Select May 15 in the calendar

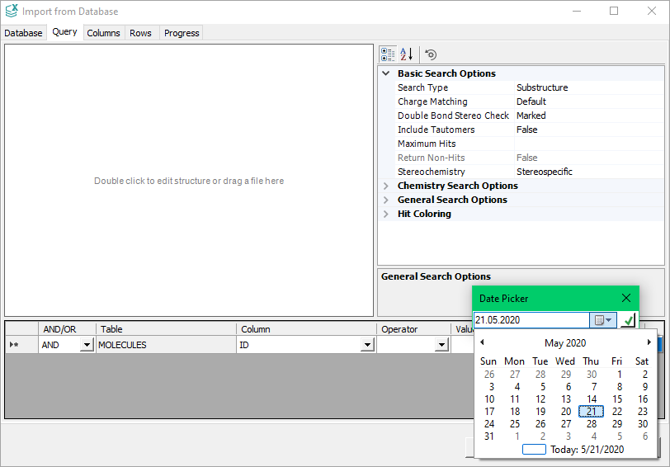pos(616,399)
